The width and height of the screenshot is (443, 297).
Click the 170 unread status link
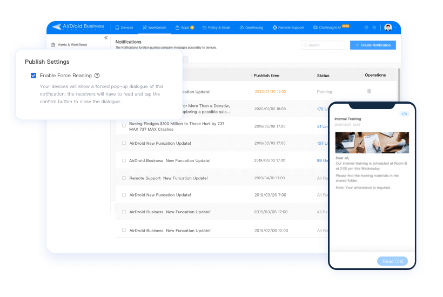tap(323, 109)
